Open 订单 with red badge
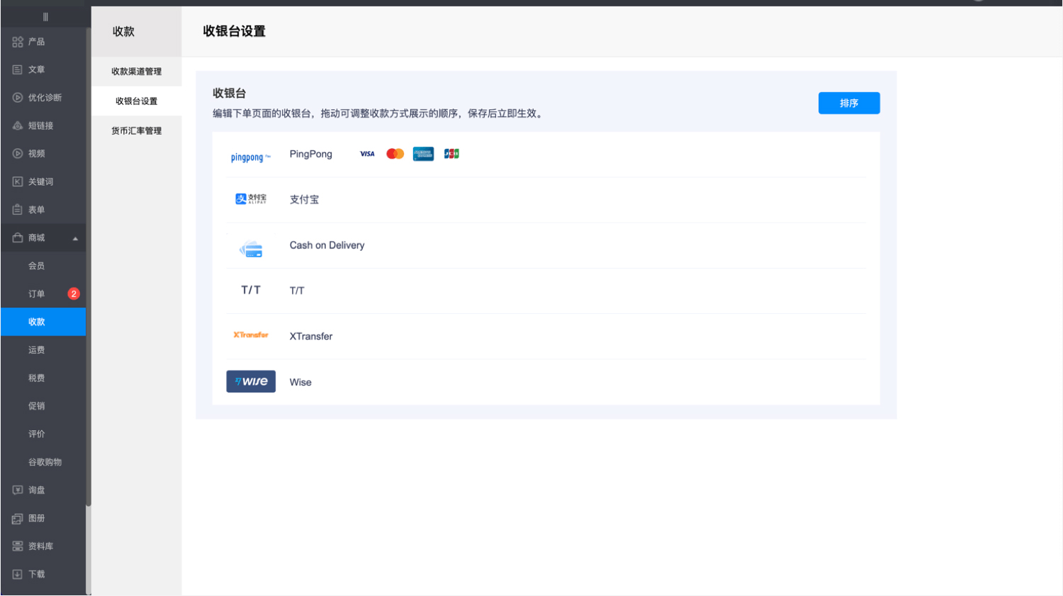The image size is (1063, 596). click(37, 294)
